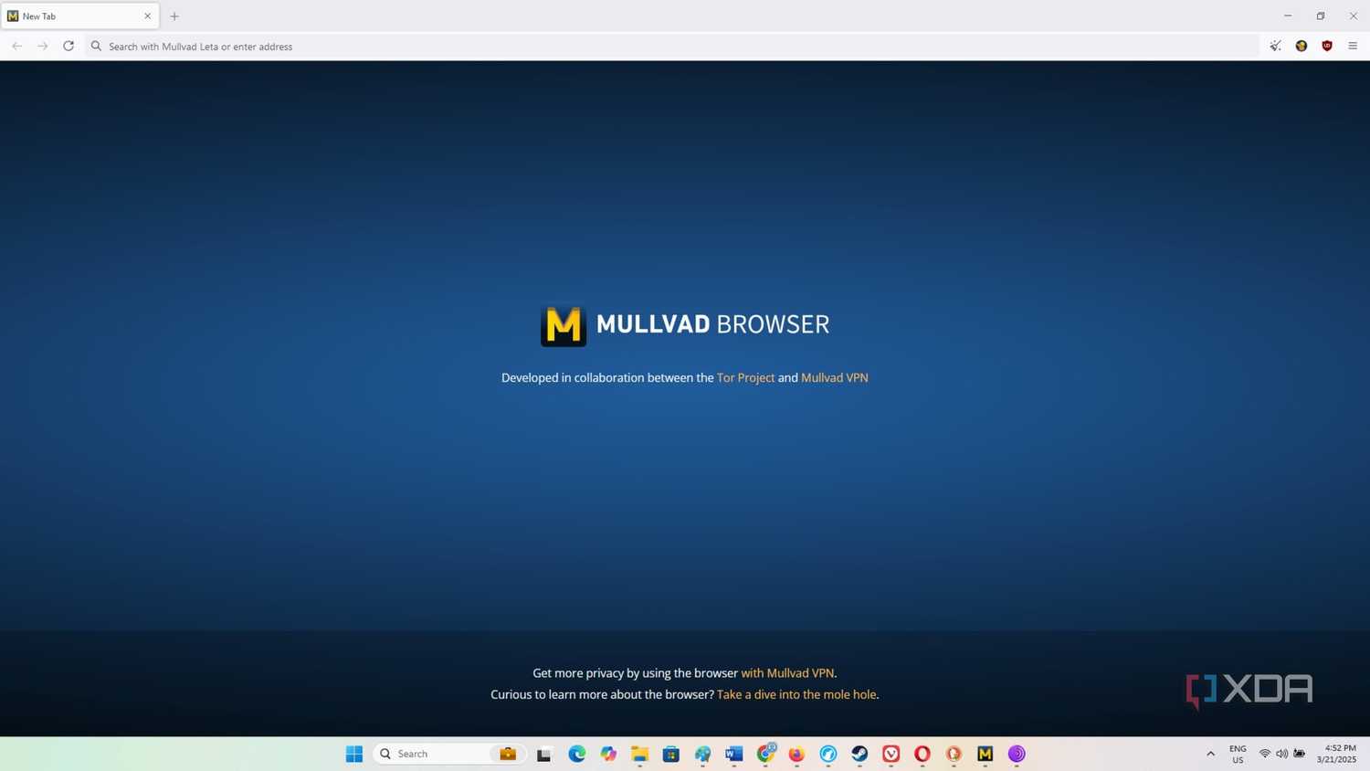Click the New Identity broom icon
The image size is (1370, 771).
pos(1275,46)
